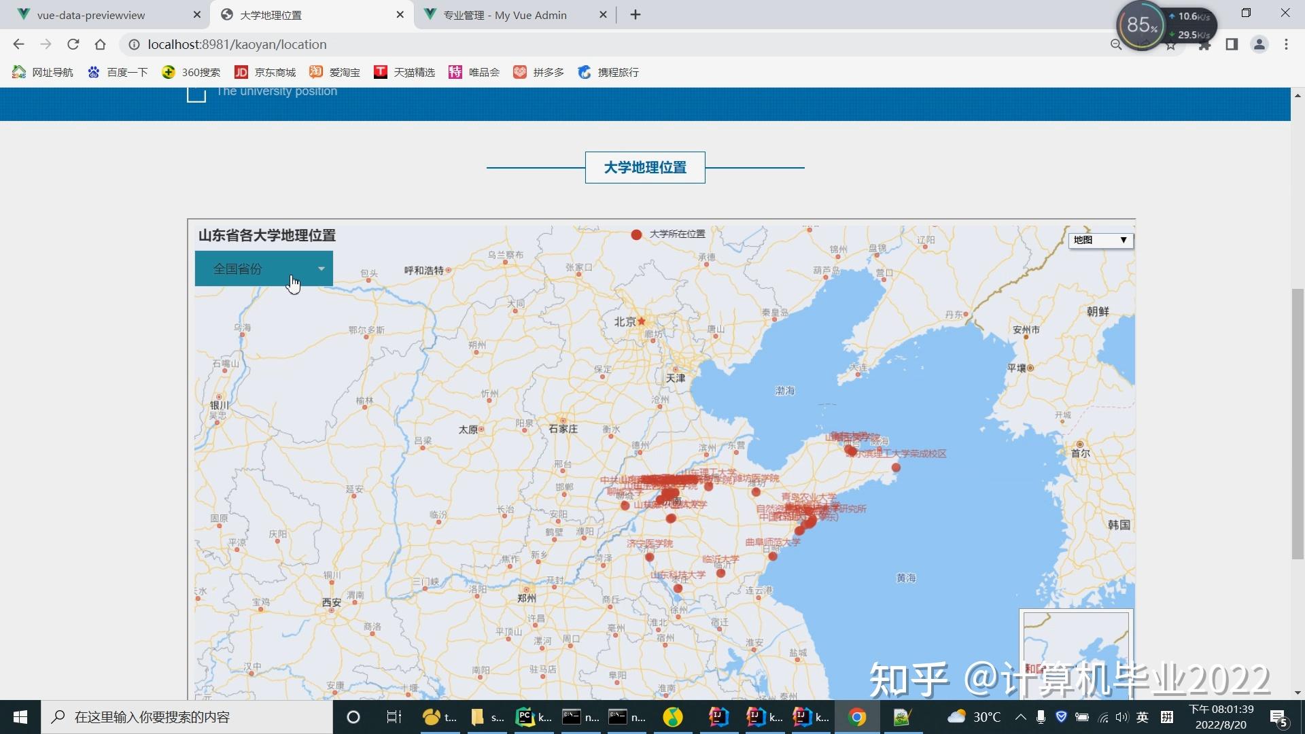Open the Chrome three-dot menu

point(1286,44)
